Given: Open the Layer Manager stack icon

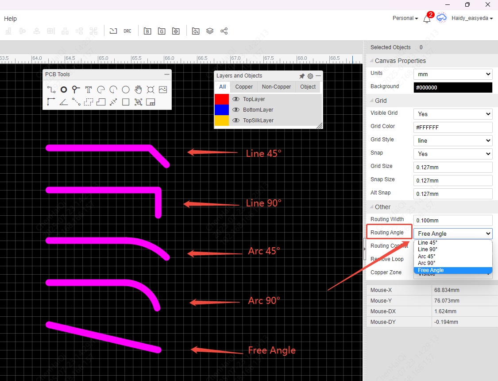Looking at the screenshot, I should pos(210,31).
